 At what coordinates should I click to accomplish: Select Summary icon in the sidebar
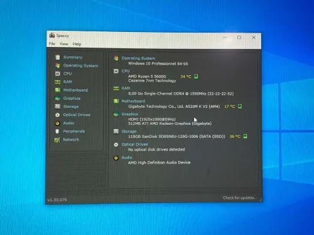point(58,57)
